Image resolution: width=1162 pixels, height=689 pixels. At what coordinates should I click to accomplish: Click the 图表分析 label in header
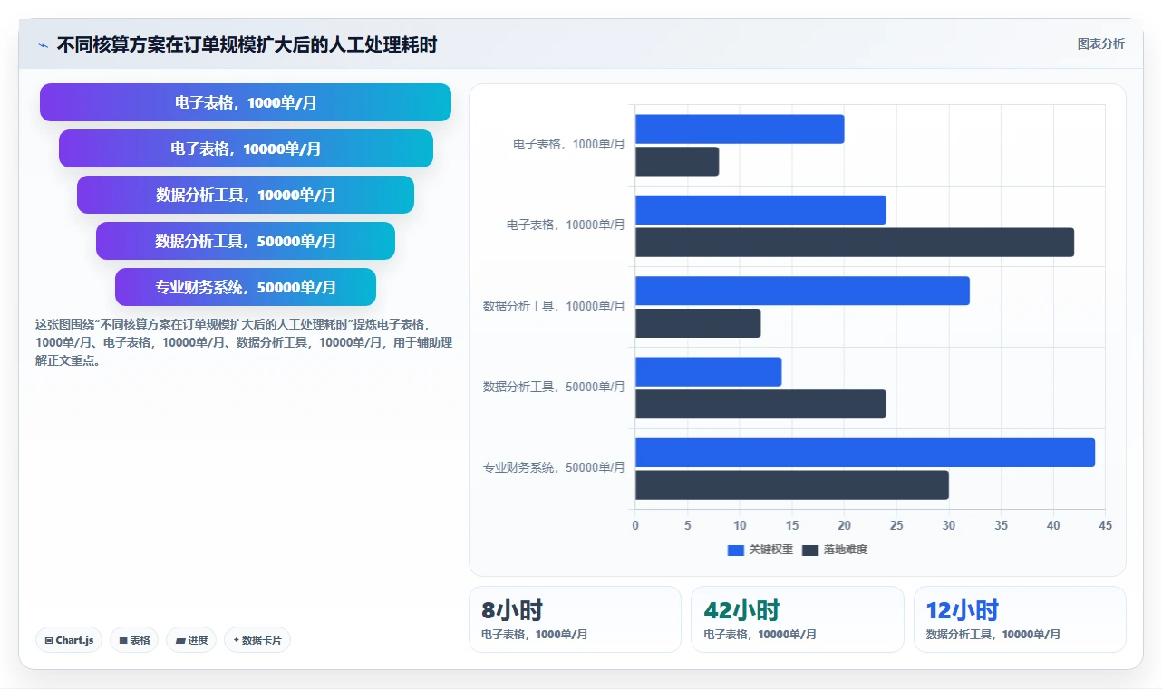click(1100, 43)
